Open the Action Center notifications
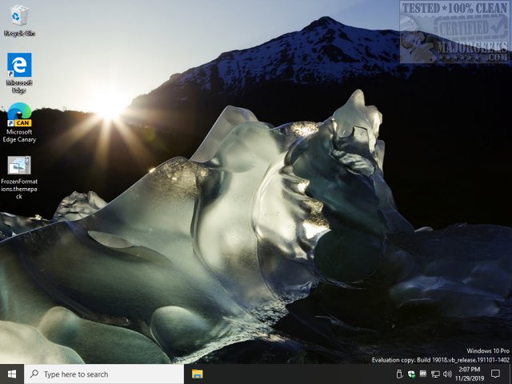 tap(495, 374)
